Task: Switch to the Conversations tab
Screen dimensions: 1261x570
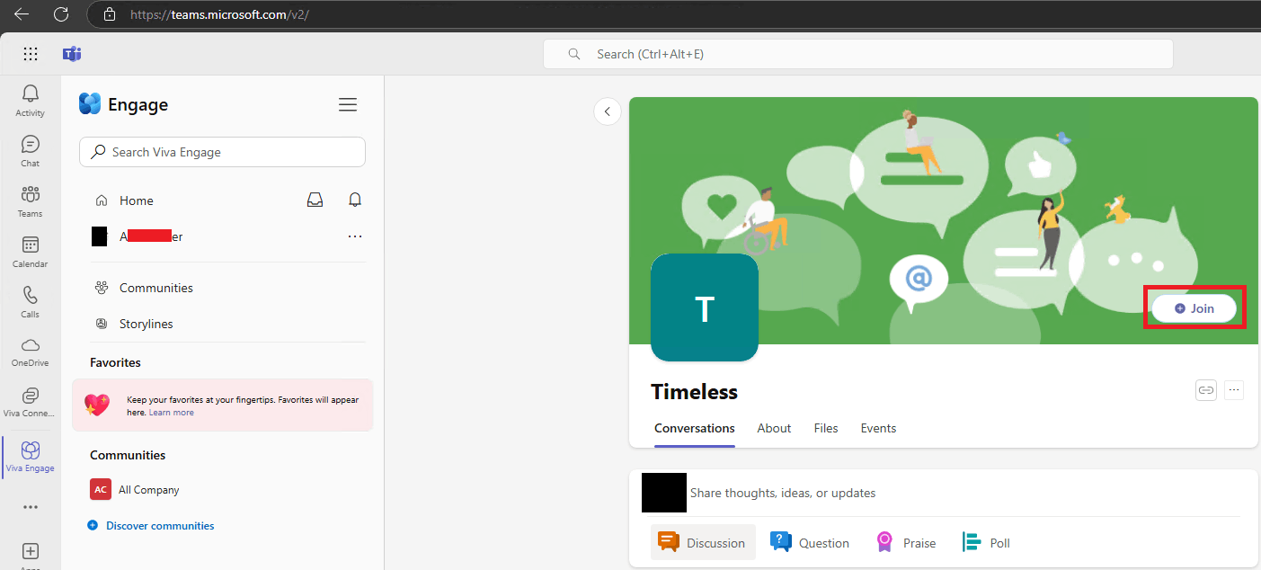Action: click(695, 429)
